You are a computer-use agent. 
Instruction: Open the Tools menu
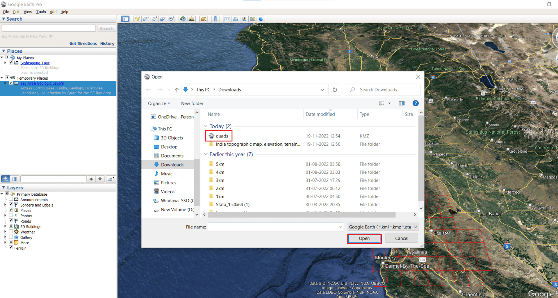click(x=41, y=12)
